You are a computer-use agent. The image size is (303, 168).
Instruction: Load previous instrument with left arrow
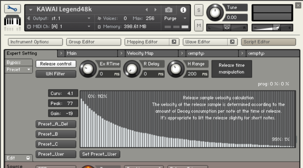(147, 10)
